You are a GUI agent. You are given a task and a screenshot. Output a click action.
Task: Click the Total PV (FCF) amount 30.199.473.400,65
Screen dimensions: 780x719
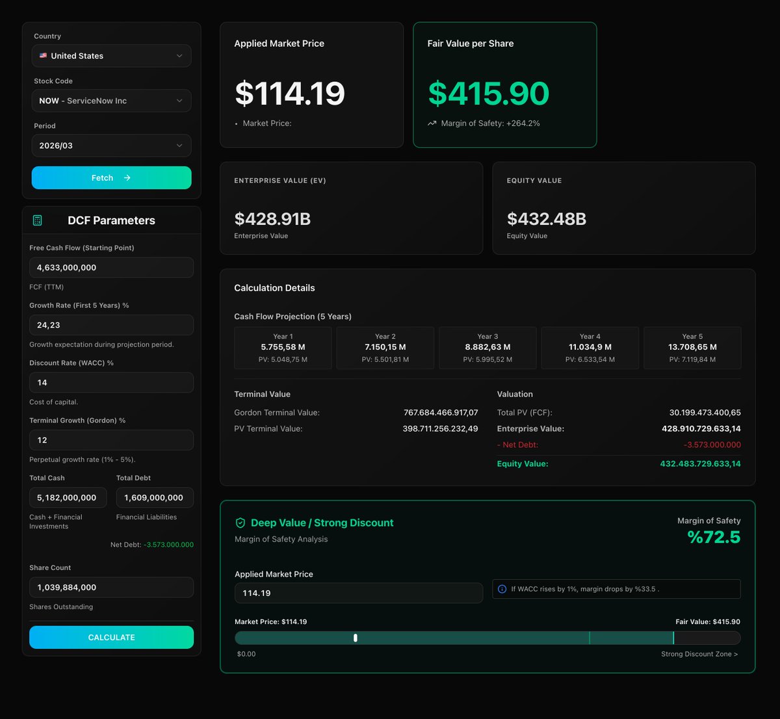[x=705, y=413]
